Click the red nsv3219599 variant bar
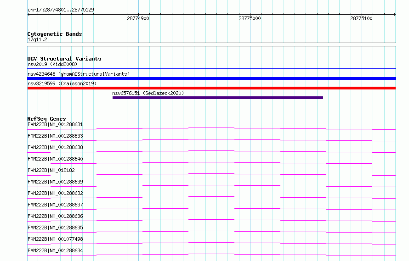409x261 pixels. [211, 88]
